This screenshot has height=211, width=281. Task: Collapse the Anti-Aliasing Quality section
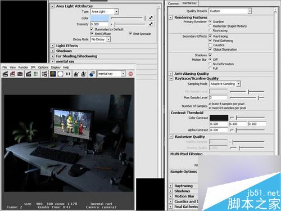170,74
